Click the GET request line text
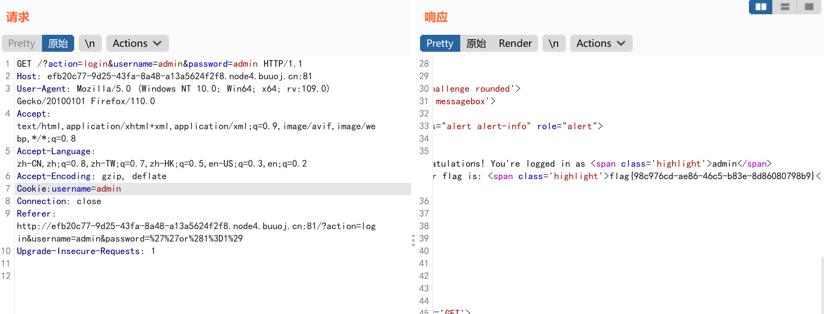 tap(160, 64)
